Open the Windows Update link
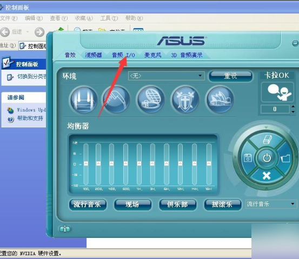This screenshot has height=259, width=299. pyautogui.click(x=31, y=110)
